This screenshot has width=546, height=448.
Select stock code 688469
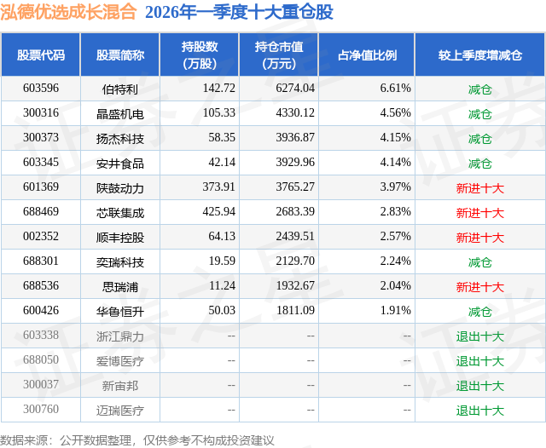[41, 212]
